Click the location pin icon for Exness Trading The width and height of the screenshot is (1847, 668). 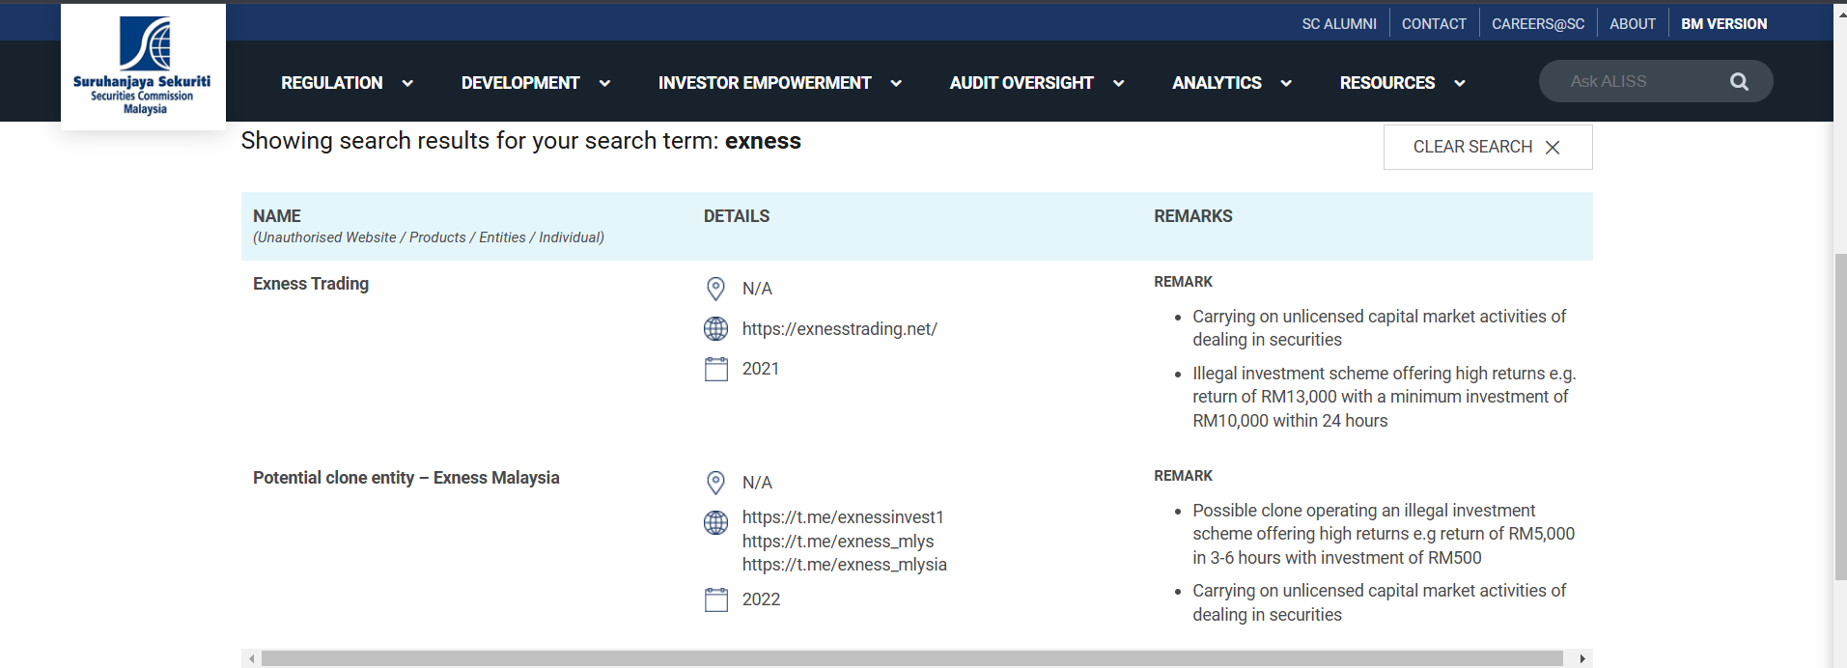715,289
